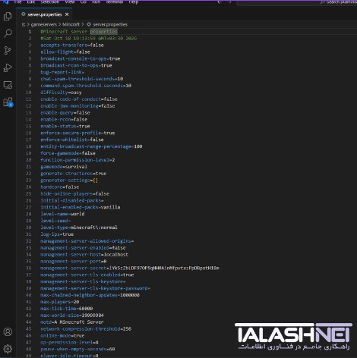357x358 pixels.
Task: Click the line 'allow-flight=false'
Action: point(65,52)
